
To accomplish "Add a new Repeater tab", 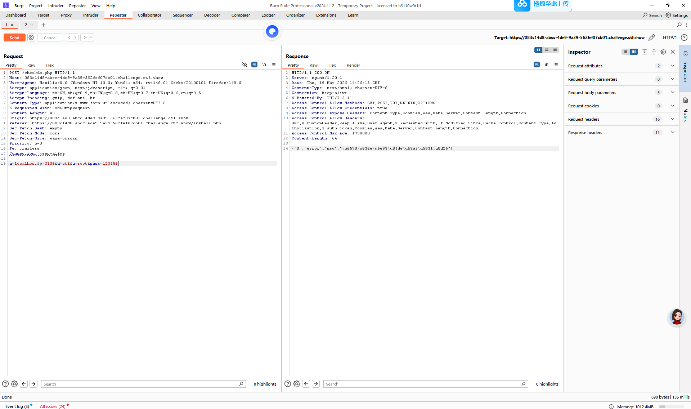I will [44, 25].
